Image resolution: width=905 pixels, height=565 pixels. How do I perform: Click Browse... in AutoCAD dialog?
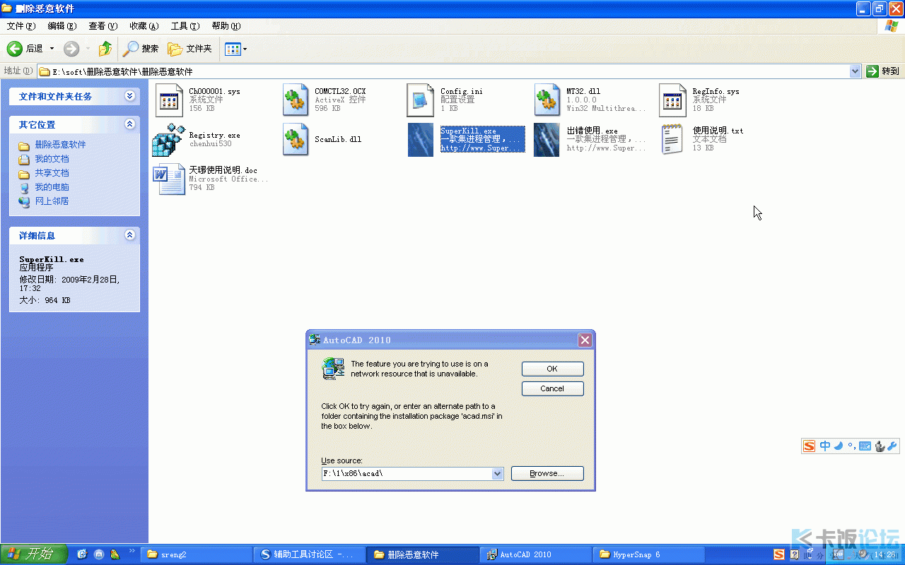coord(547,473)
